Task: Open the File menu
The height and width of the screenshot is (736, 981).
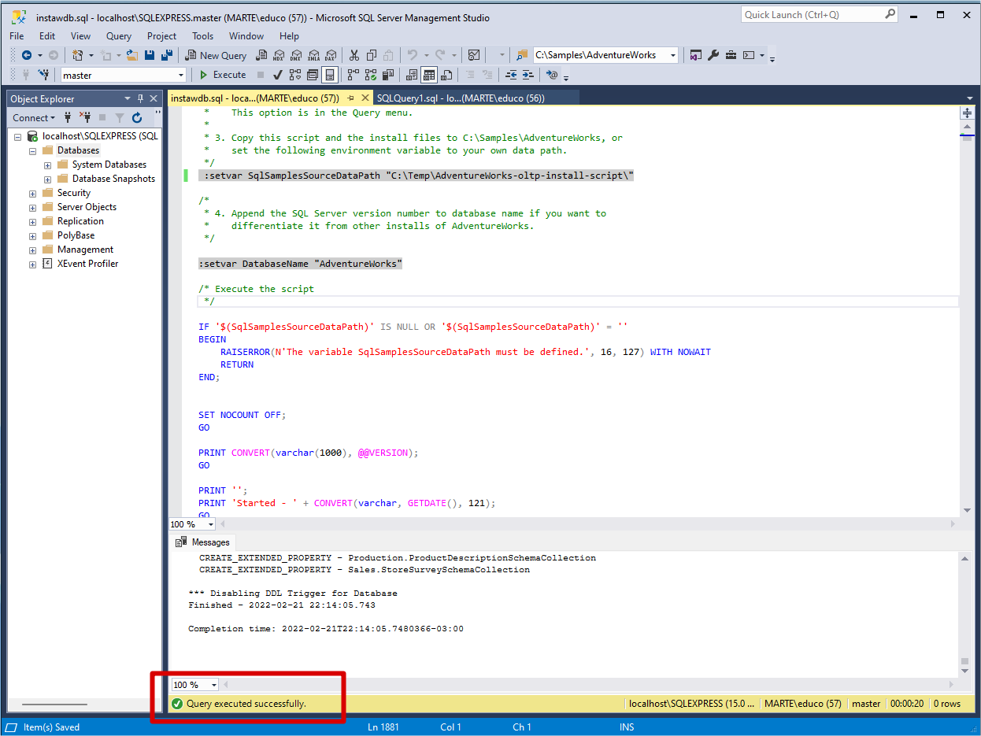Action: click(x=17, y=35)
